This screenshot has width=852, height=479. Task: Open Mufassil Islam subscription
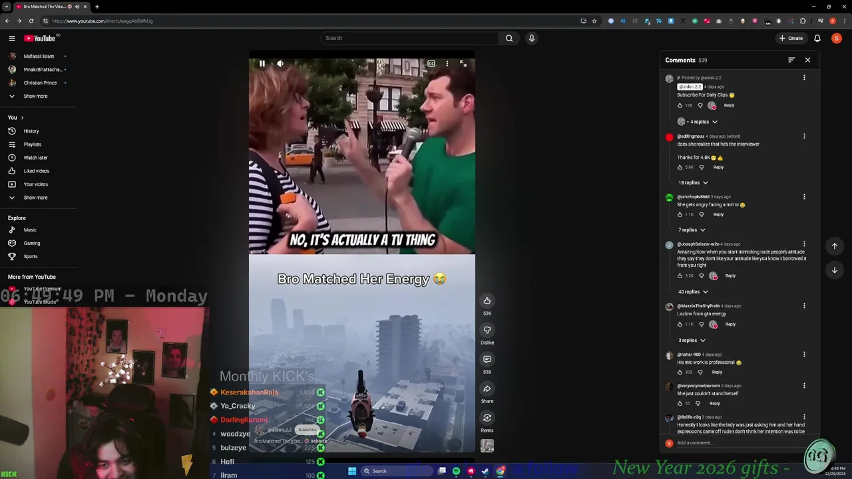39,57
